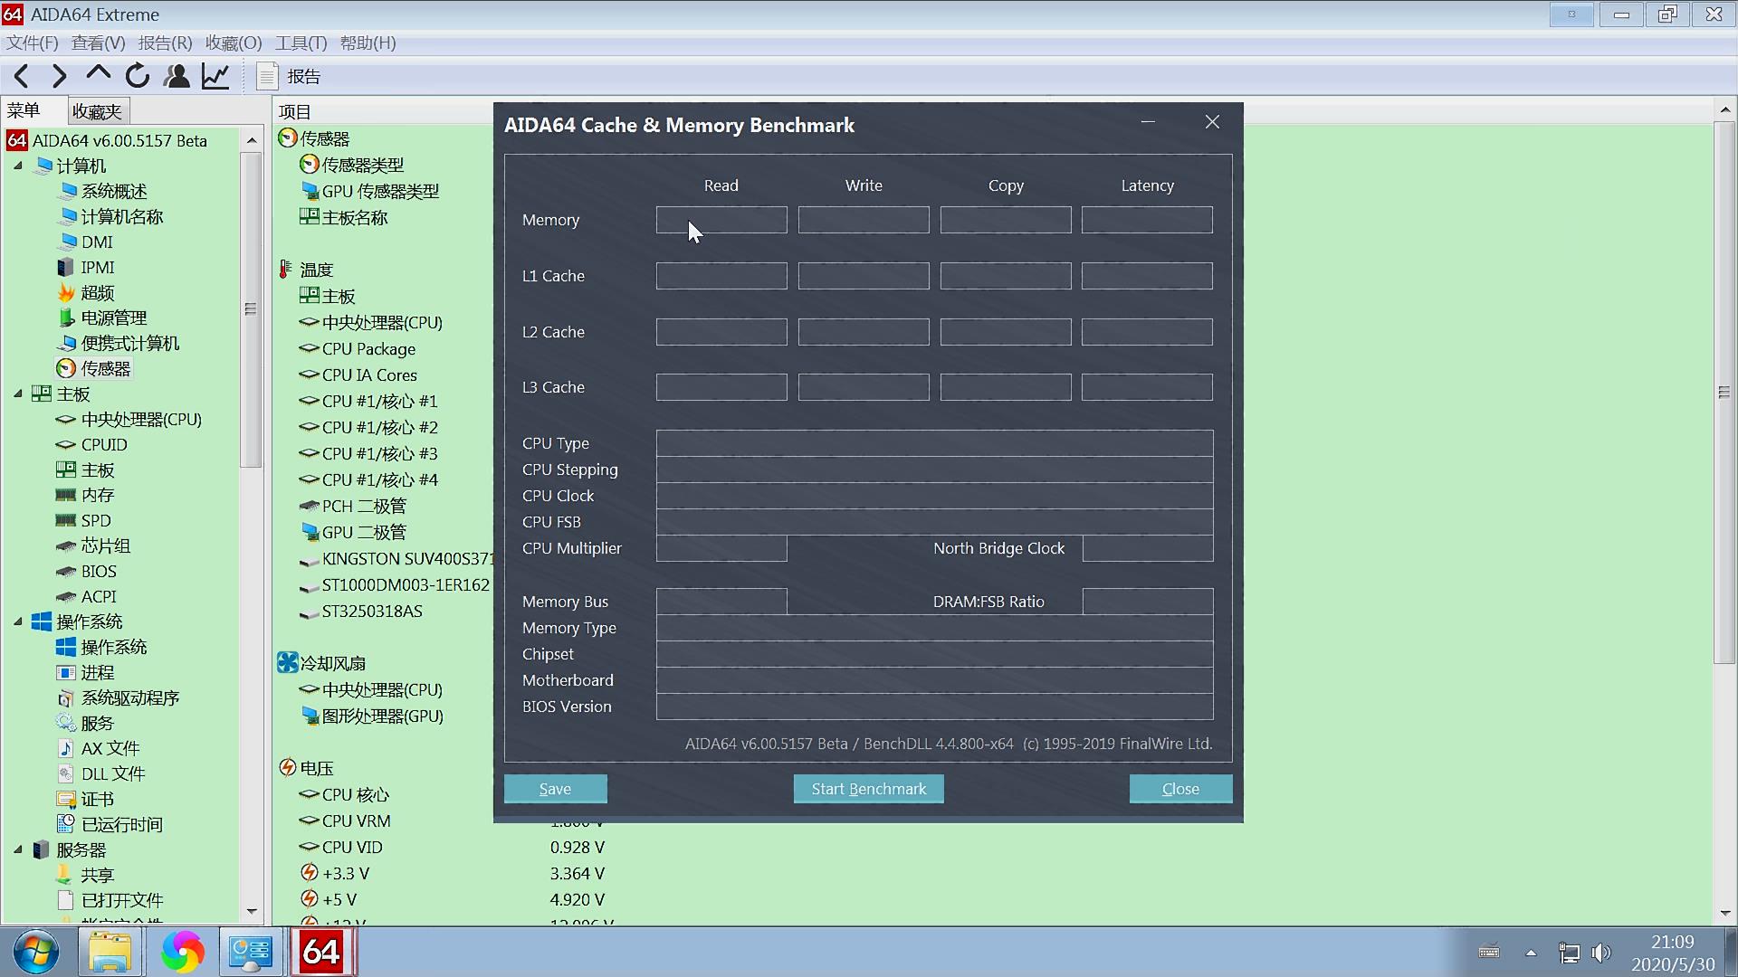Click the Memory Read result field
1738x977 pixels.
721,220
